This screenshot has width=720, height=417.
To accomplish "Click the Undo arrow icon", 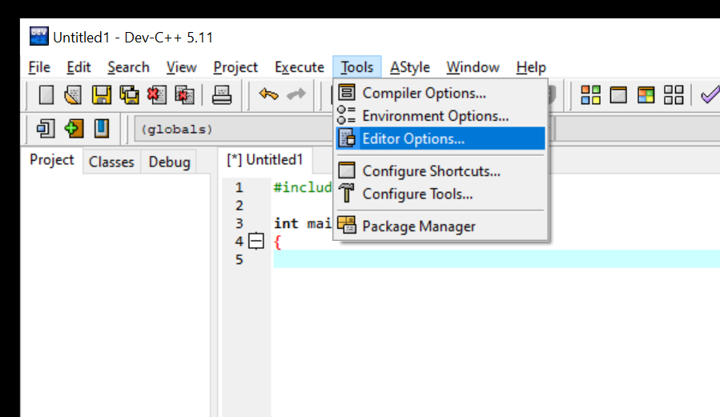I will 268,94.
